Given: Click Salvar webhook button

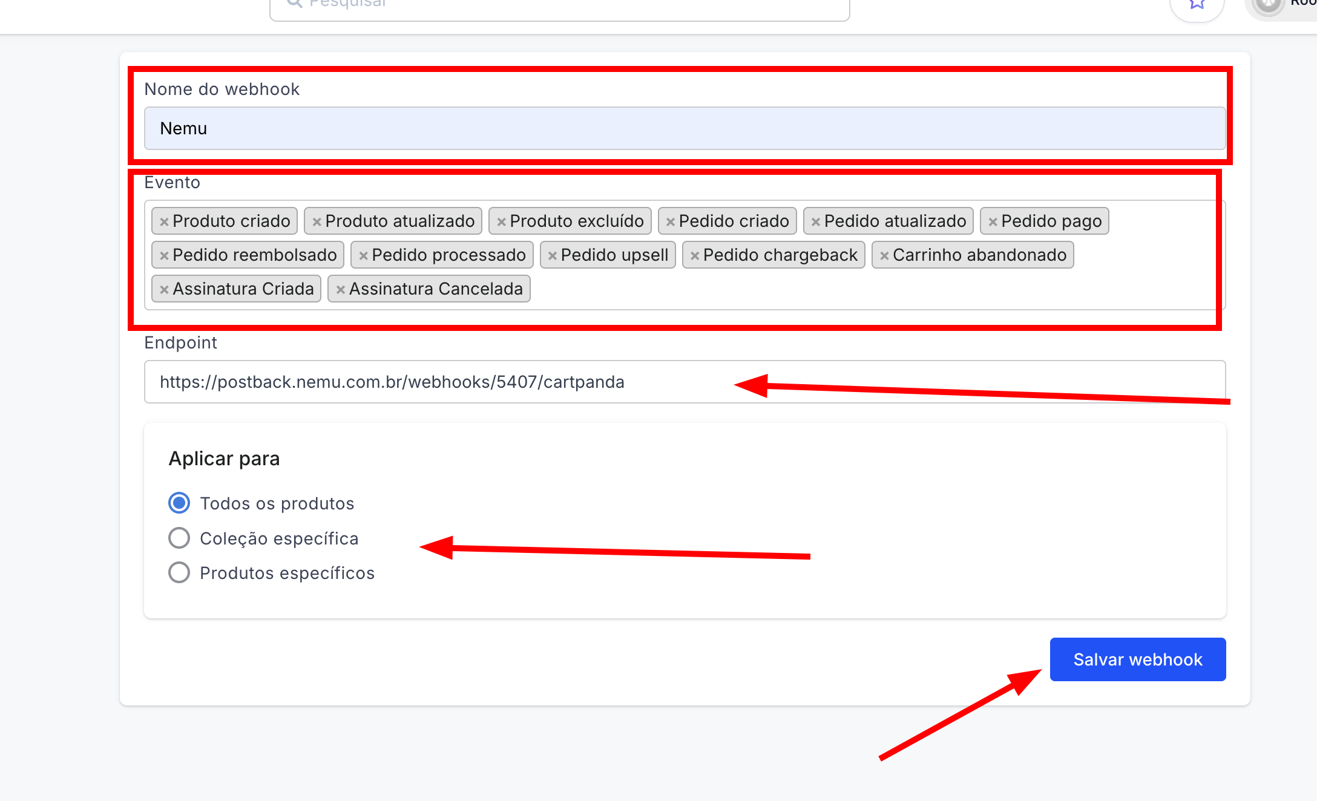Looking at the screenshot, I should 1137,659.
